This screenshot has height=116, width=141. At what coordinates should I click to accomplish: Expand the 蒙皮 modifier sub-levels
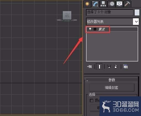pos(95,29)
